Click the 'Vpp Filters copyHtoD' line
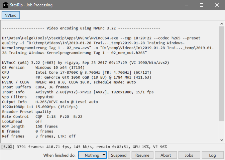This screenshot has height=160, width=225. pyautogui.click(x=28, y=97)
